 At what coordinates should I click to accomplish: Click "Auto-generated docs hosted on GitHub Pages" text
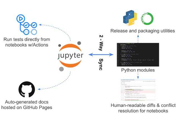pyautogui.click(x=27, y=104)
